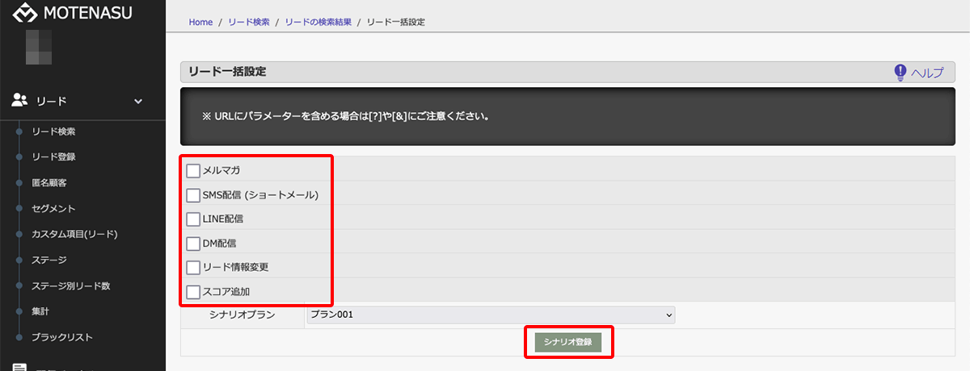970x371 pixels.
Task: Collapse the リード sidebar section chevron
Action: point(138,101)
